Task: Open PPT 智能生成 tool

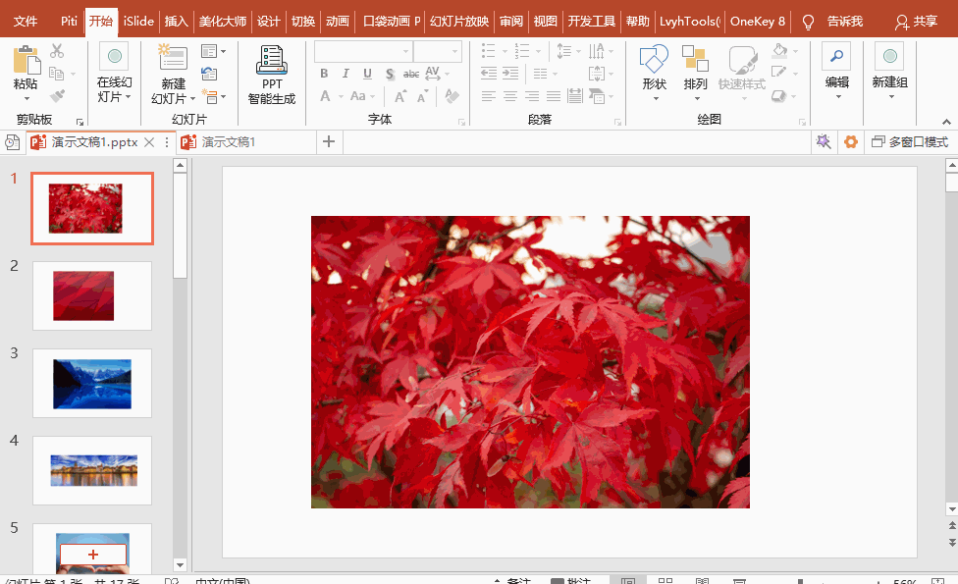Action: tap(271, 76)
